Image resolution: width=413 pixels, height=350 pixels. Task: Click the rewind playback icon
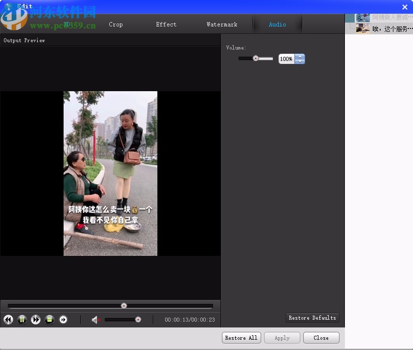tap(8, 319)
